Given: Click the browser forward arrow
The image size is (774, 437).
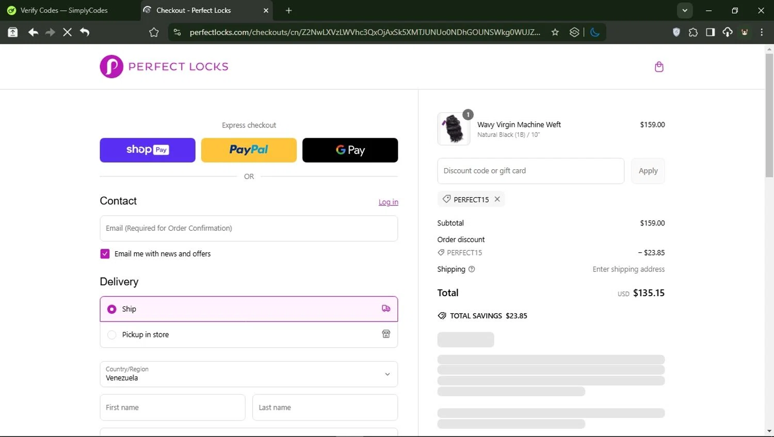Looking at the screenshot, I should coord(50,32).
